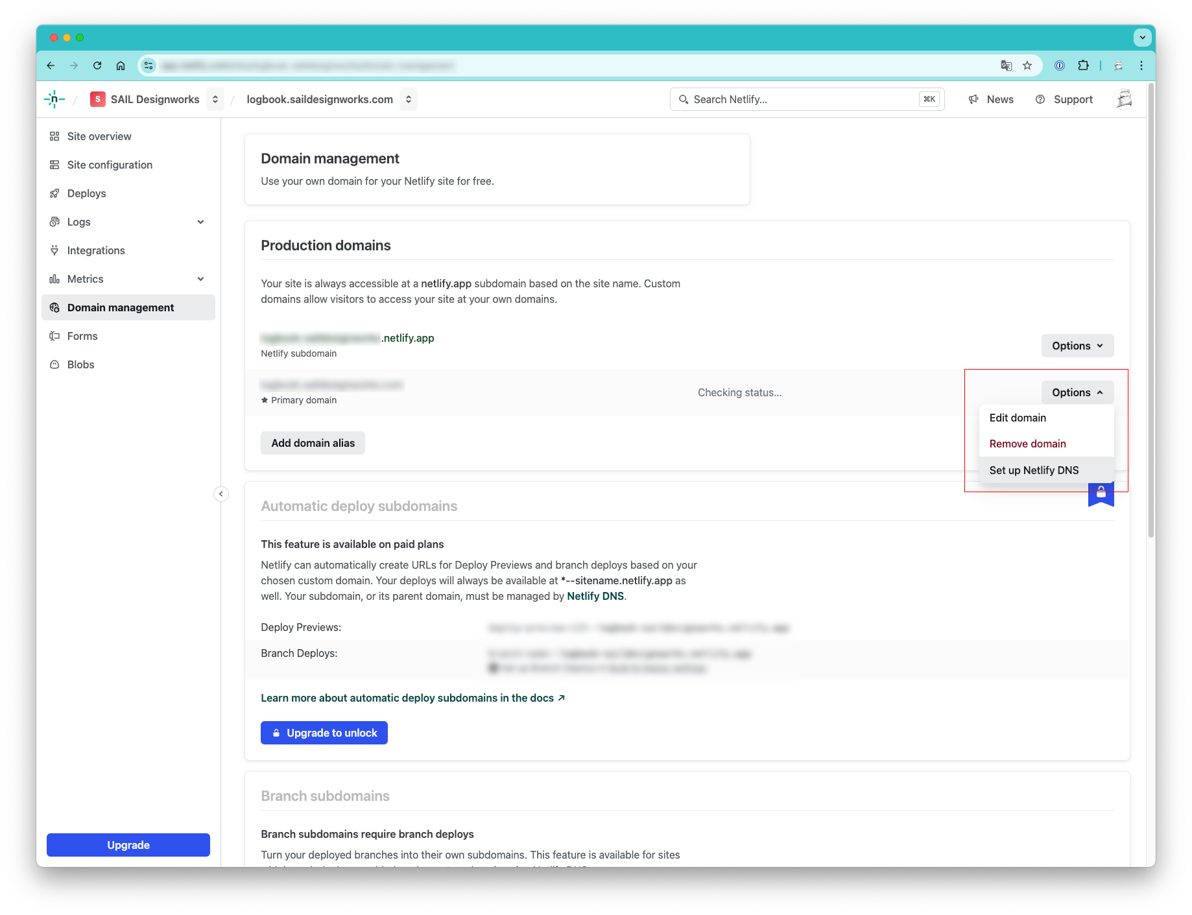Click the SAIL Designworks team badge
This screenshot has height=915, width=1192.
pos(98,99)
